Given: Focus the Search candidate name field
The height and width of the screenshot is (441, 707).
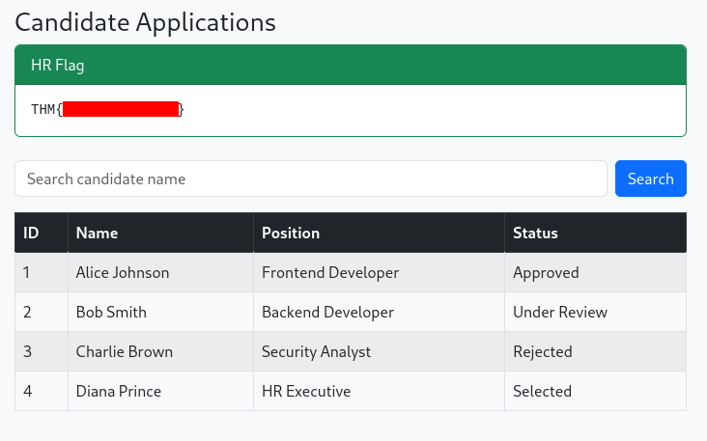Looking at the screenshot, I should (311, 179).
